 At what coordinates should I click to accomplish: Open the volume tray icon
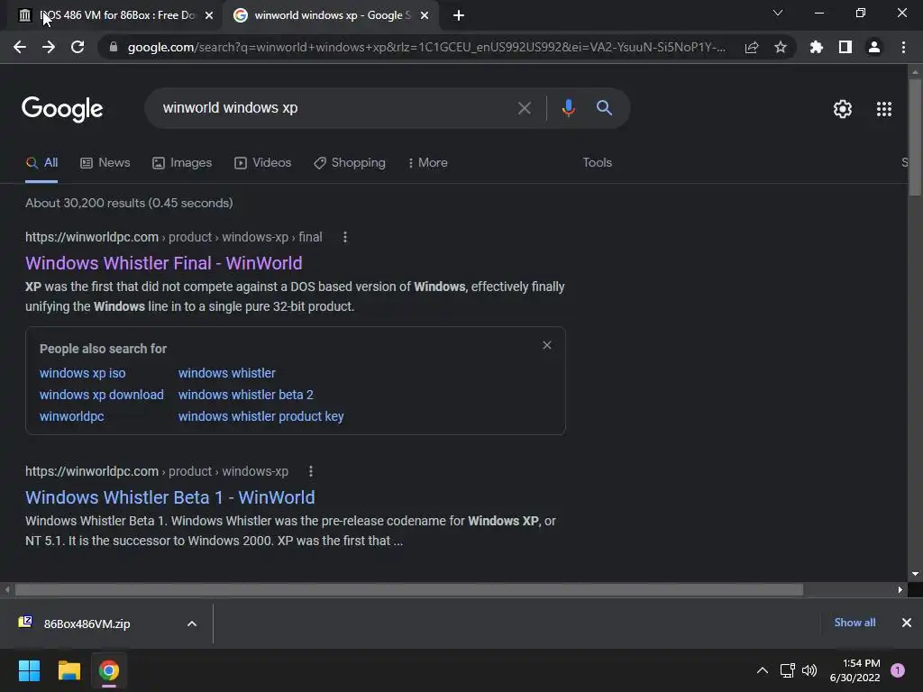click(x=809, y=670)
